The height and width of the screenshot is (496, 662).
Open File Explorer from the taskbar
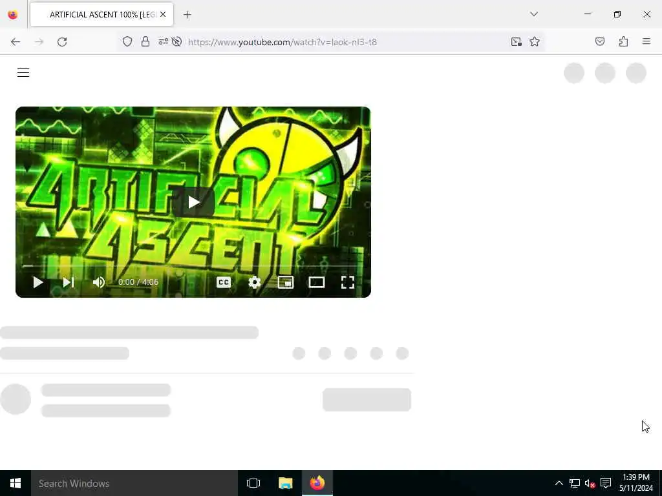pyautogui.click(x=285, y=483)
